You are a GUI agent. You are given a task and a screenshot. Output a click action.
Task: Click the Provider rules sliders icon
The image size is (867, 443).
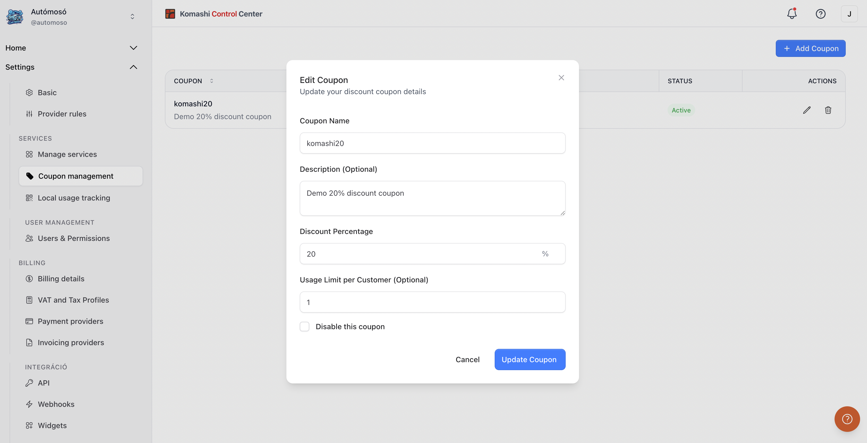[x=29, y=114]
